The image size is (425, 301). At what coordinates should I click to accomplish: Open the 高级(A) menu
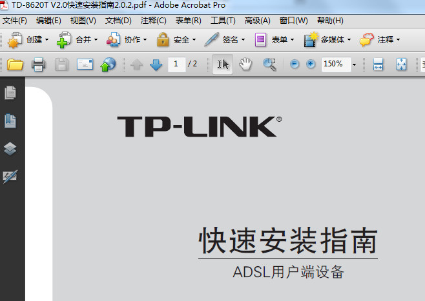pos(258,21)
